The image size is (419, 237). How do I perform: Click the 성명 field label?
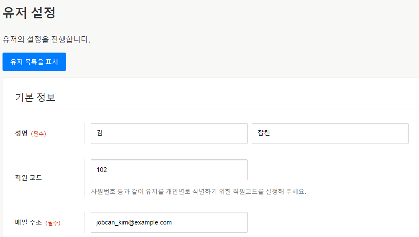tap(21, 134)
